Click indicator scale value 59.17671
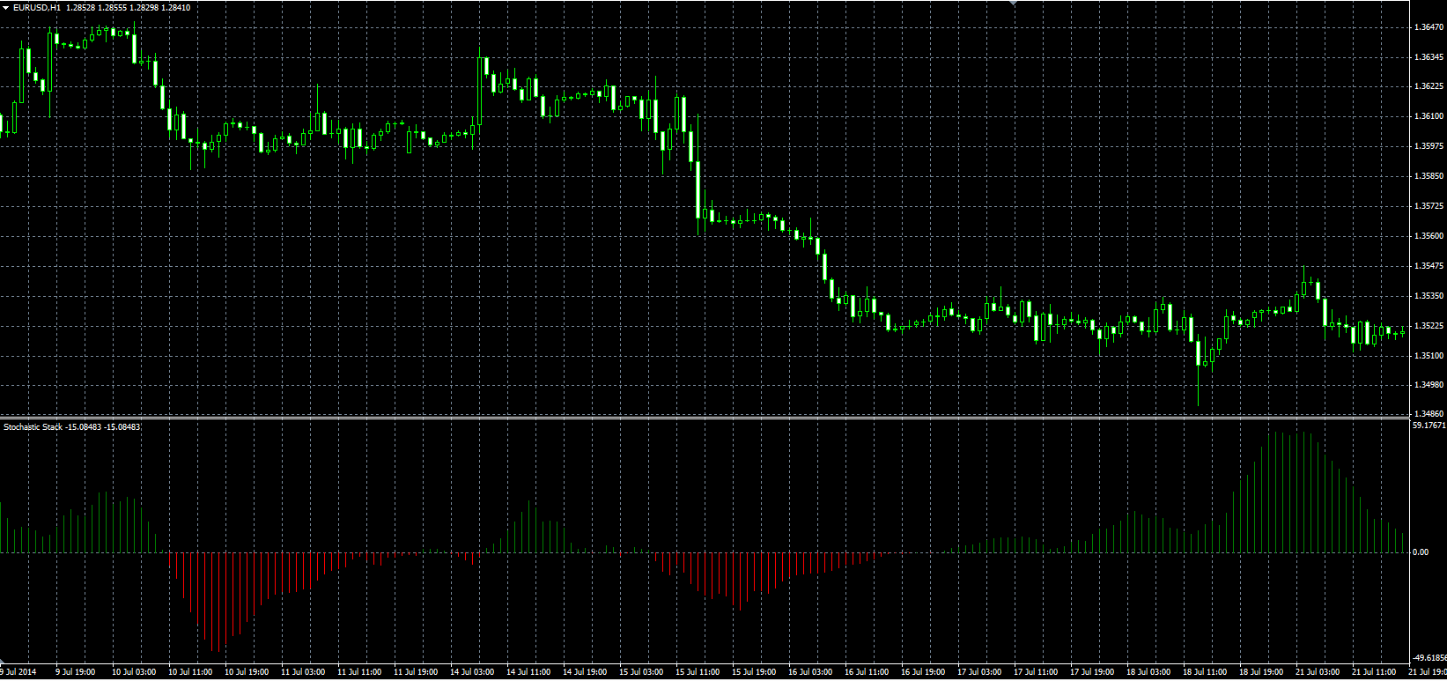Viewport: 1447px width, 681px height. 1429,426
